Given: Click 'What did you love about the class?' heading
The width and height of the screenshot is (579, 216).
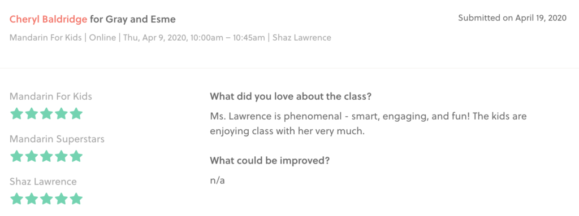Looking at the screenshot, I should [x=291, y=97].
